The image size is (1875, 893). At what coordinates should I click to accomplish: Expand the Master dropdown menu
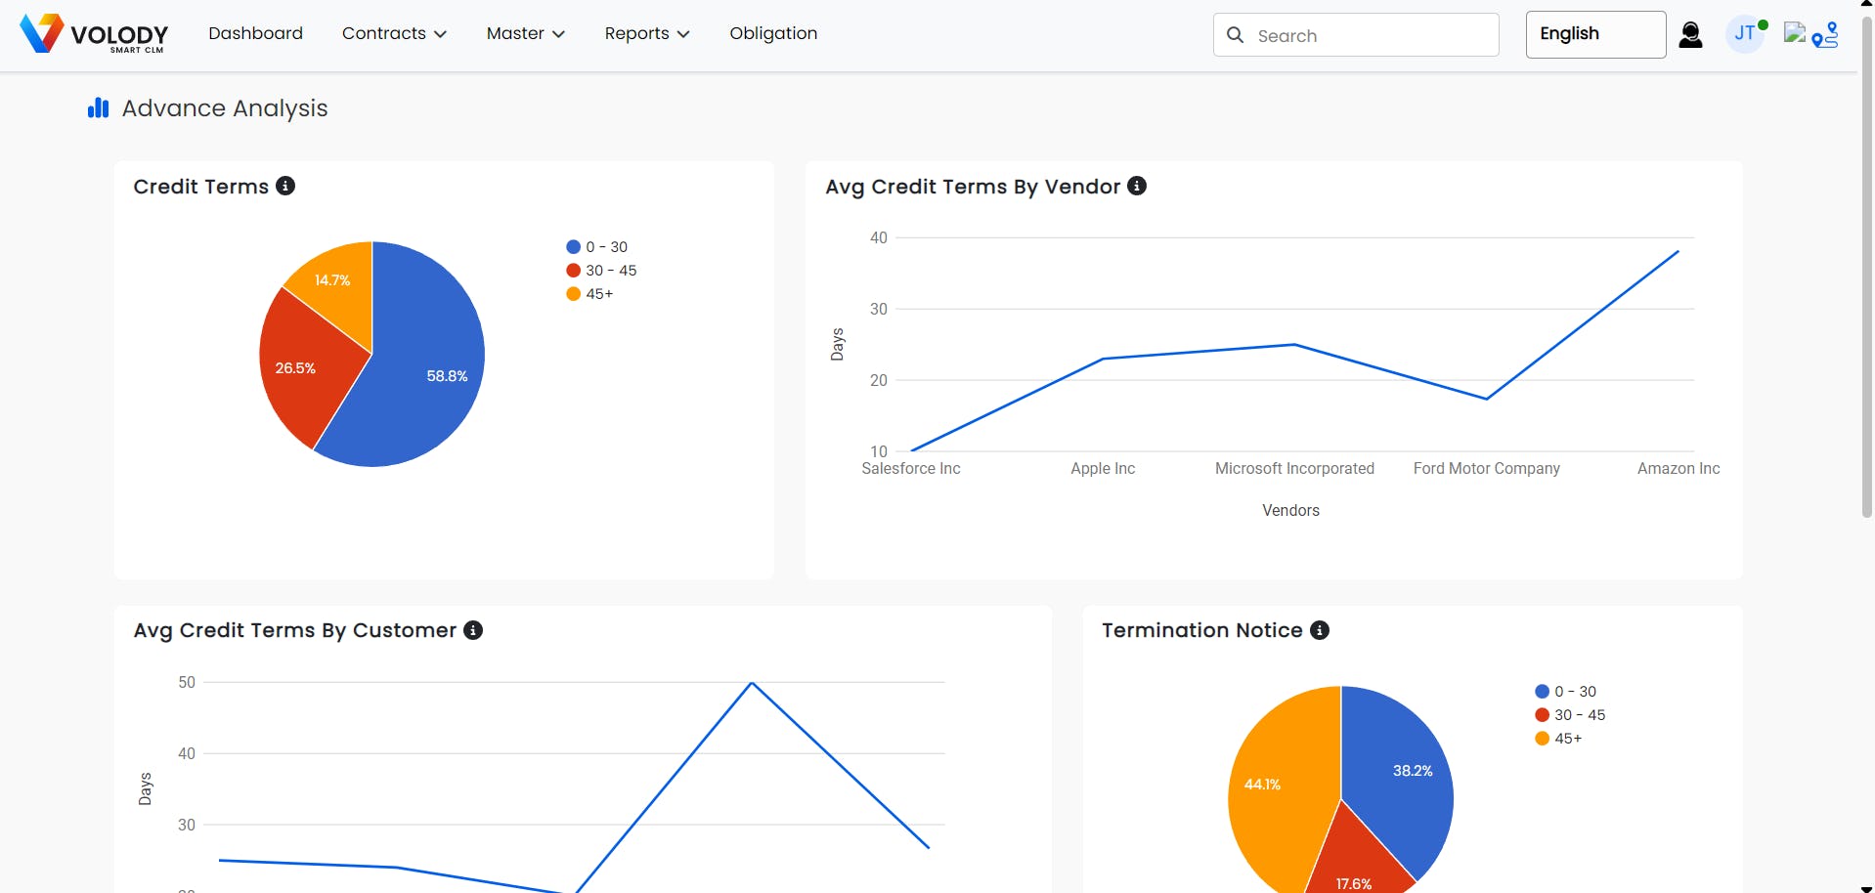pos(525,33)
